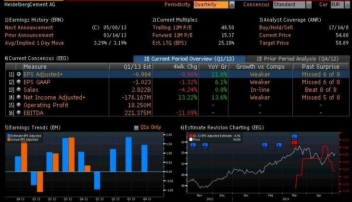The height and width of the screenshot is (202, 352).
Task: Select the EBITDA radio button
Action: [x=19, y=112]
